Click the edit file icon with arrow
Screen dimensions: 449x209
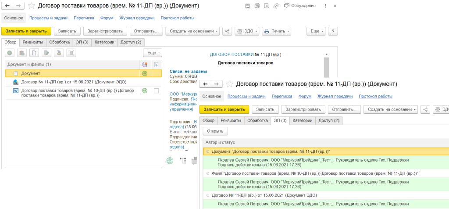[x=46, y=53]
